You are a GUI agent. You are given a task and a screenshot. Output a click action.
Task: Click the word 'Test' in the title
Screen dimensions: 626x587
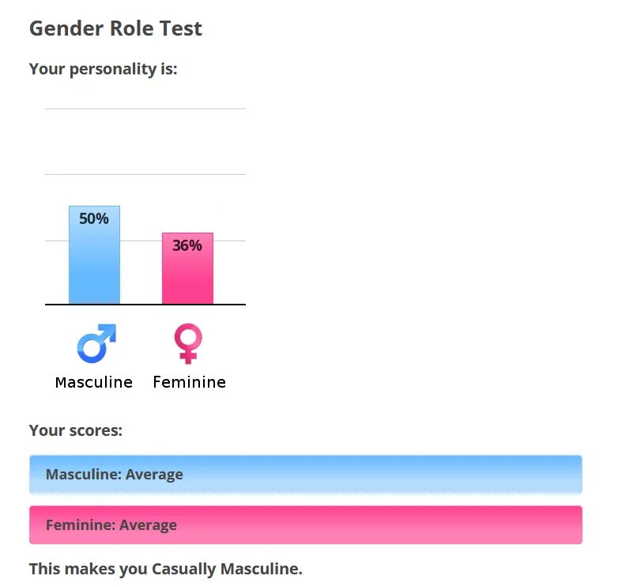(182, 29)
